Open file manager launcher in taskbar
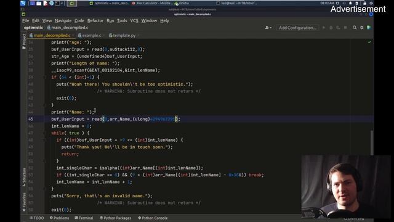This screenshot has width=394, height=222. tap(39, 3)
